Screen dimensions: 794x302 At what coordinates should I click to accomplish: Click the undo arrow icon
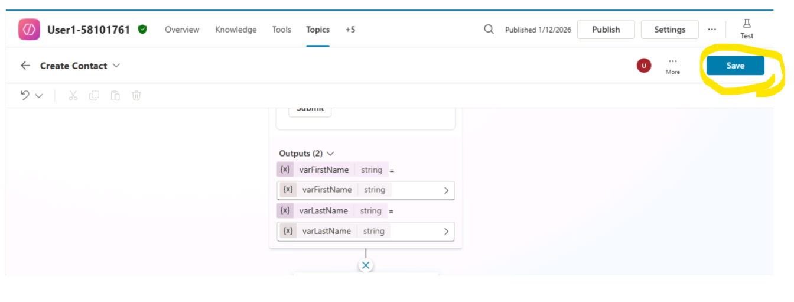pyautogui.click(x=25, y=95)
